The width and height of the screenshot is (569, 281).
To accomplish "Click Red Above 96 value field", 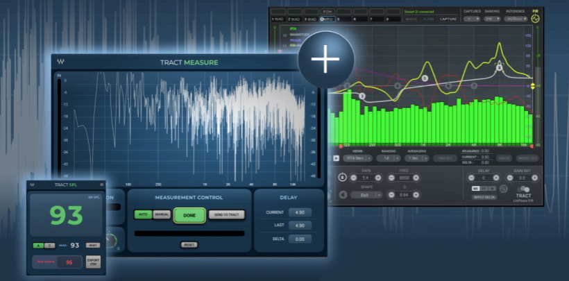I will (x=69, y=262).
